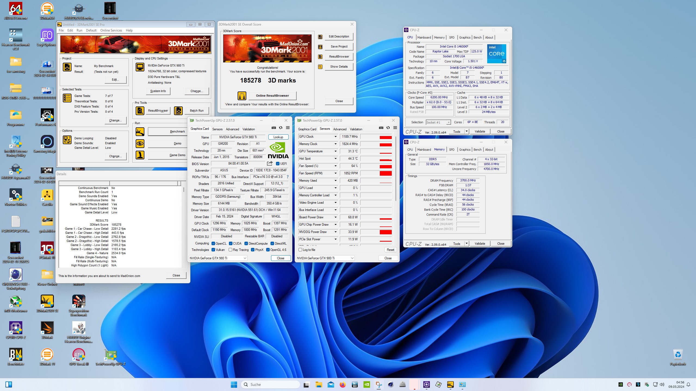Image resolution: width=696 pixels, height=391 pixels.
Task: Launch MSI Afterburner desktop icon
Action: click(15, 304)
